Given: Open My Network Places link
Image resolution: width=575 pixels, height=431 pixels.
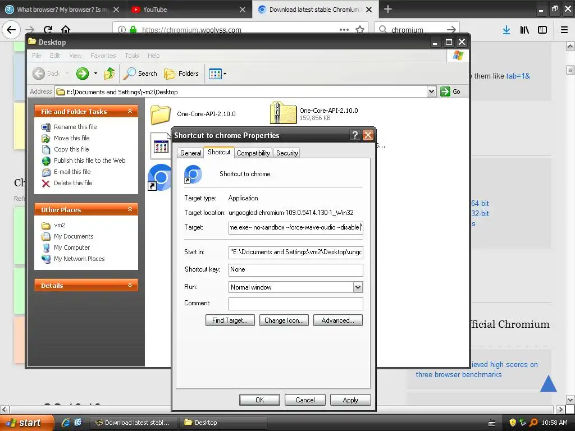Looking at the screenshot, I should click(x=79, y=259).
